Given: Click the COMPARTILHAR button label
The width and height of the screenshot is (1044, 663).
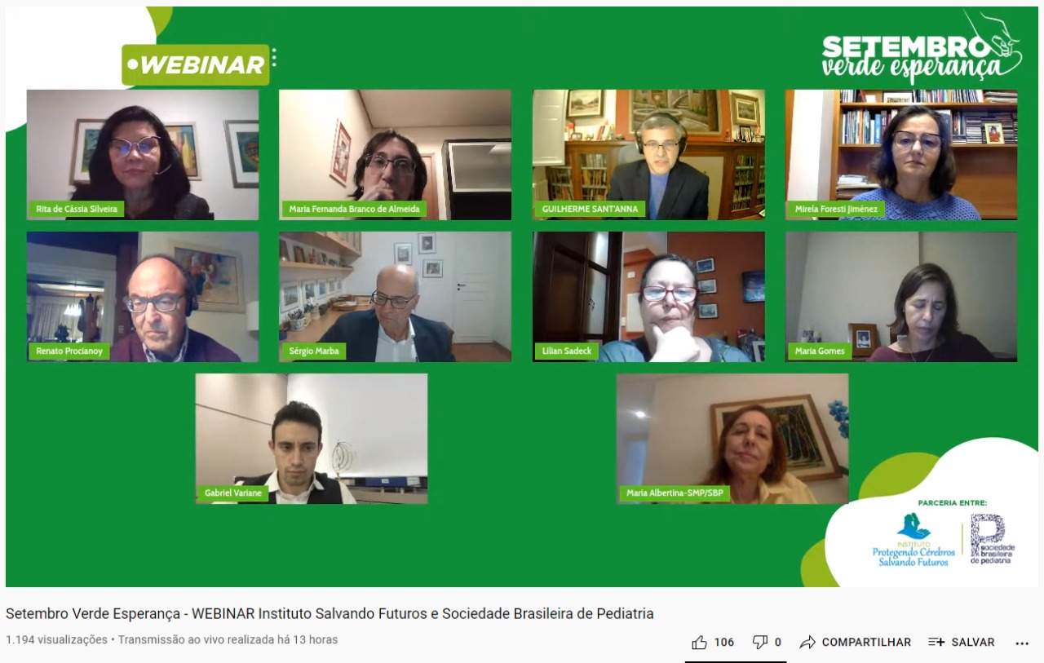Looking at the screenshot, I should point(866,643).
